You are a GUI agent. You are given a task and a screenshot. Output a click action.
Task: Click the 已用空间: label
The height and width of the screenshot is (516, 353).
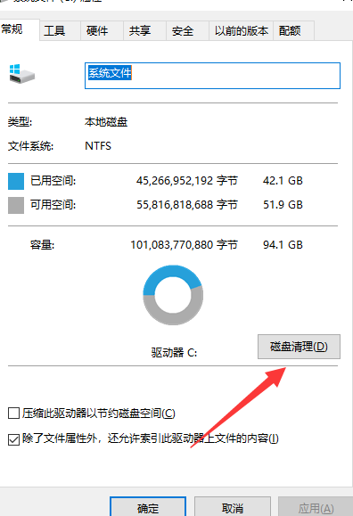[x=53, y=181]
